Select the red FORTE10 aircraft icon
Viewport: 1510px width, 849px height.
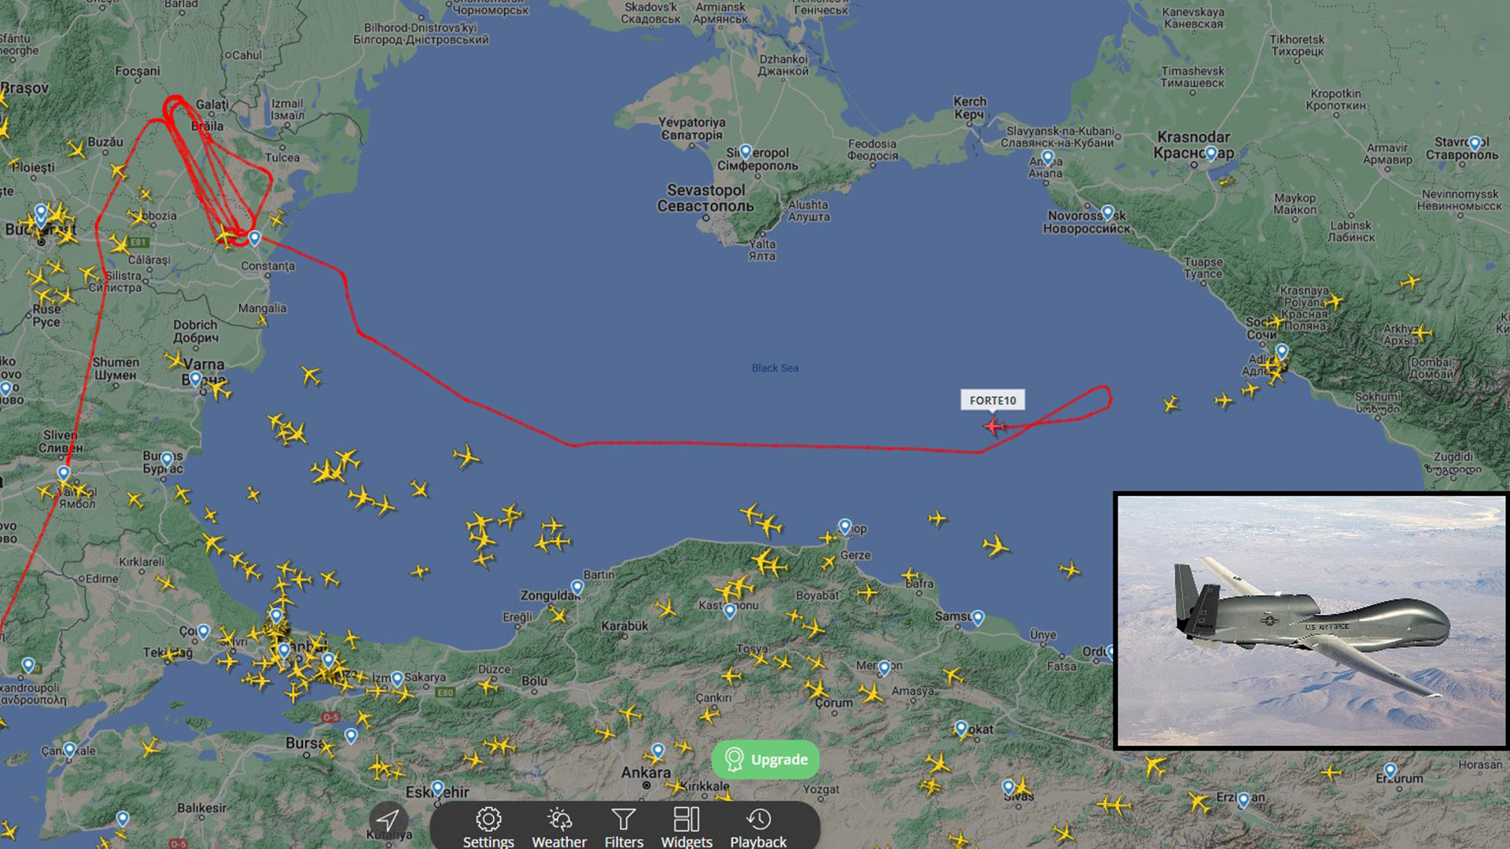click(x=994, y=426)
